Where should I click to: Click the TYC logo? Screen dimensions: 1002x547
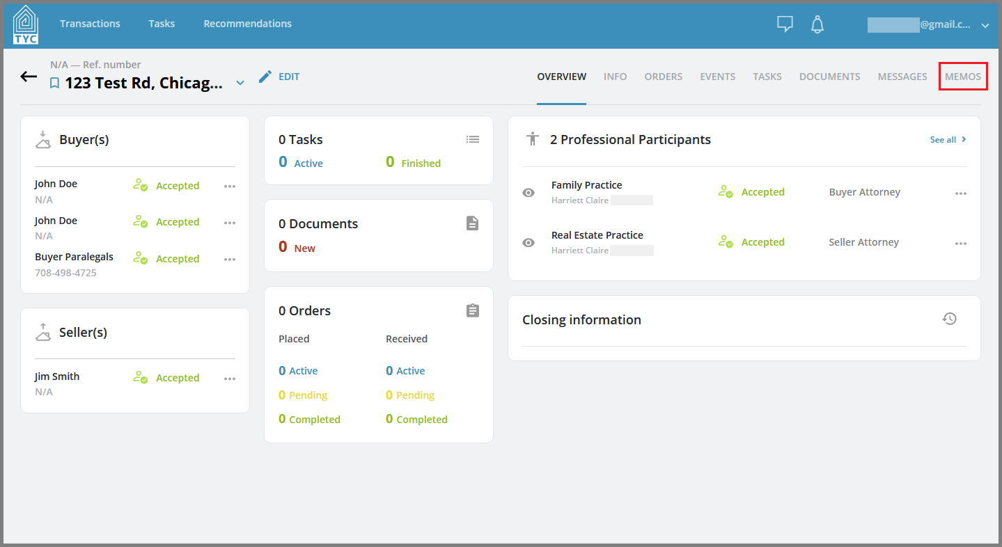(x=24, y=25)
